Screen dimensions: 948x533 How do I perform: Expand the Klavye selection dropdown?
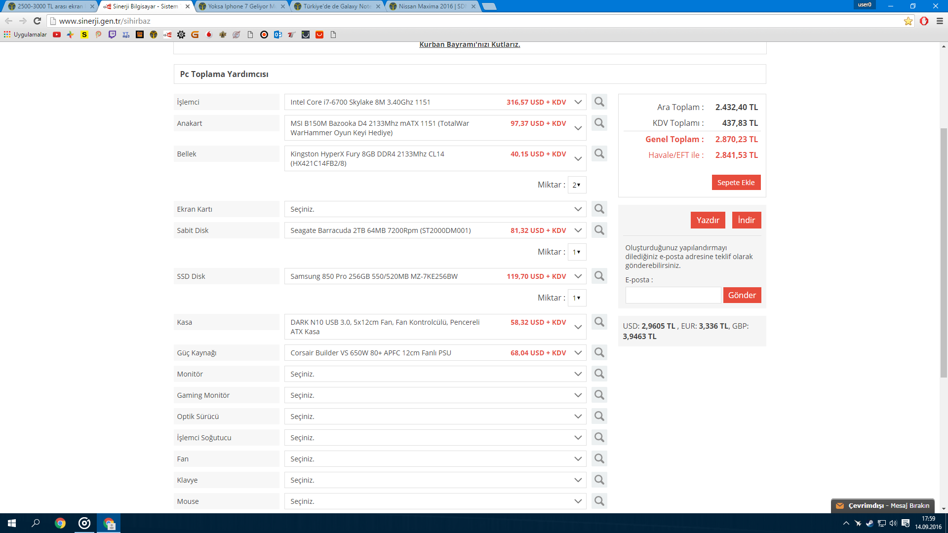click(434, 480)
